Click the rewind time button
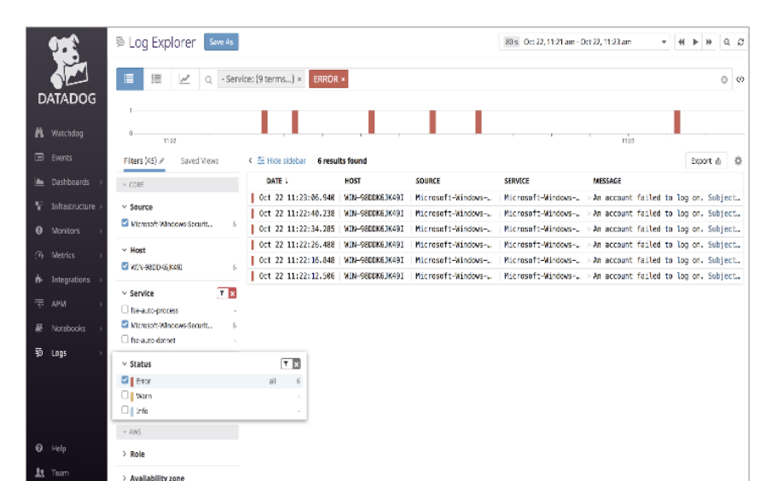 [x=682, y=42]
